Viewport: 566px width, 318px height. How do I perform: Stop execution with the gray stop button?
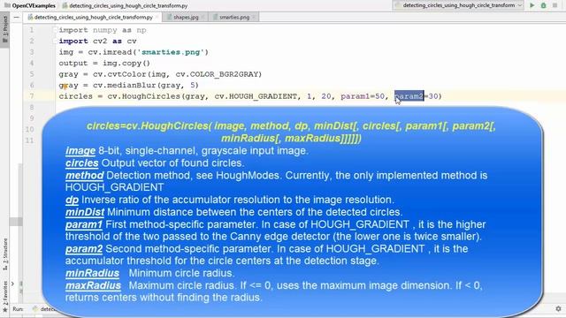point(555,5)
